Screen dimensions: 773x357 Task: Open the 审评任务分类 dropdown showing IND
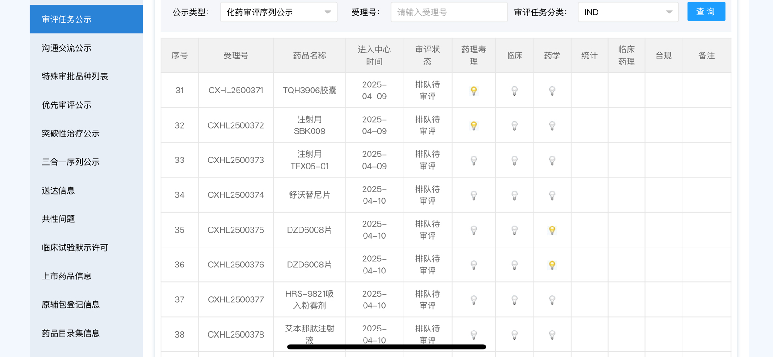(x=628, y=12)
